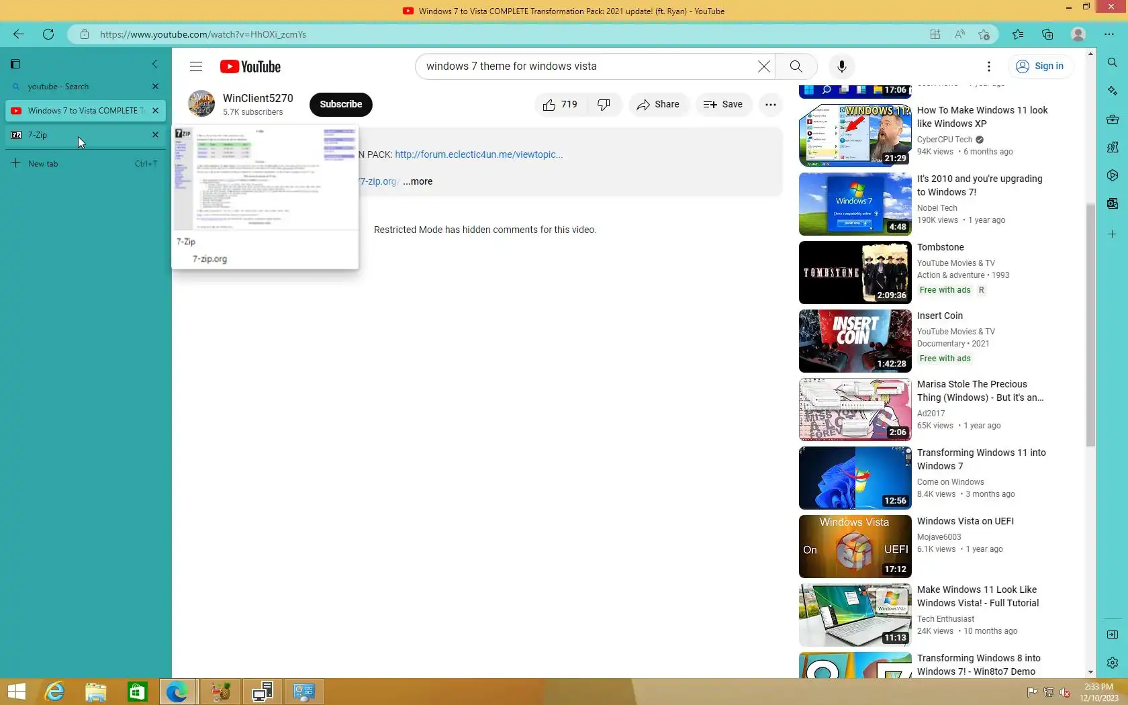Viewport: 1128px width, 705px height.
Task: Open Edge's Settings and more ellipsis menu
Action: pyautogui.click(x=1109, y=34)
